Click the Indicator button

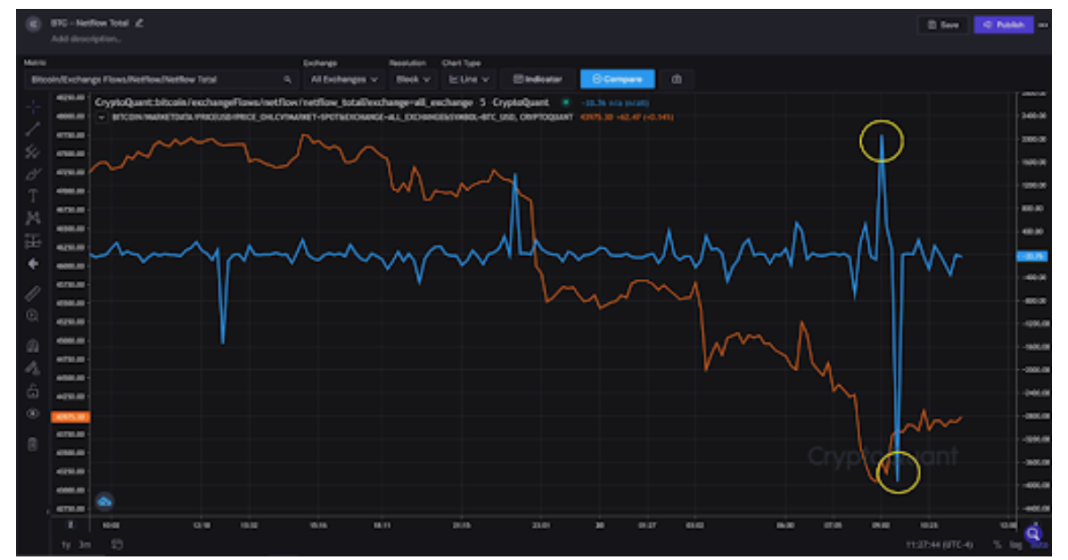coord(538,79)
